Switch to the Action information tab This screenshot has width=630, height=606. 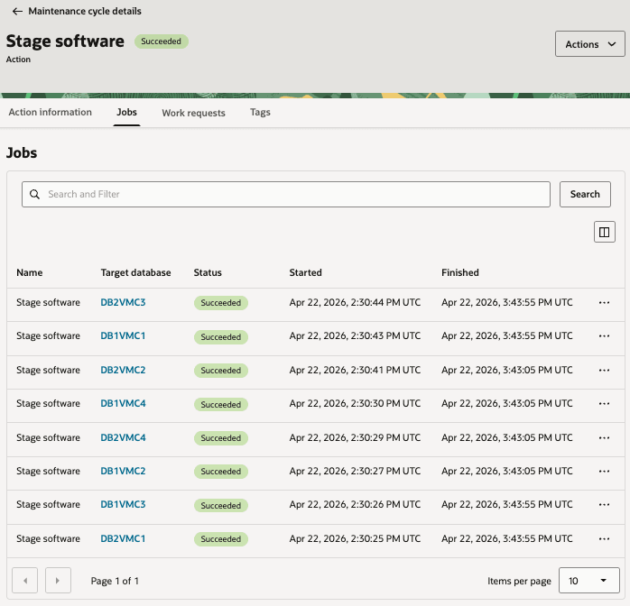[51, 113]
